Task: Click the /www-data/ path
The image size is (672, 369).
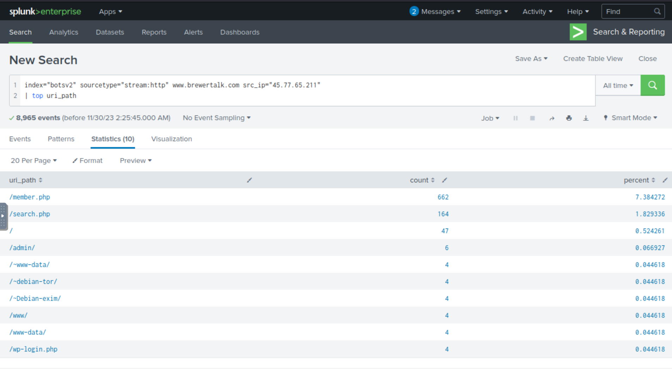Action: click(28, 332)
